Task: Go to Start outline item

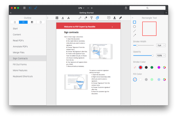Action: click(x=28, y=29)
